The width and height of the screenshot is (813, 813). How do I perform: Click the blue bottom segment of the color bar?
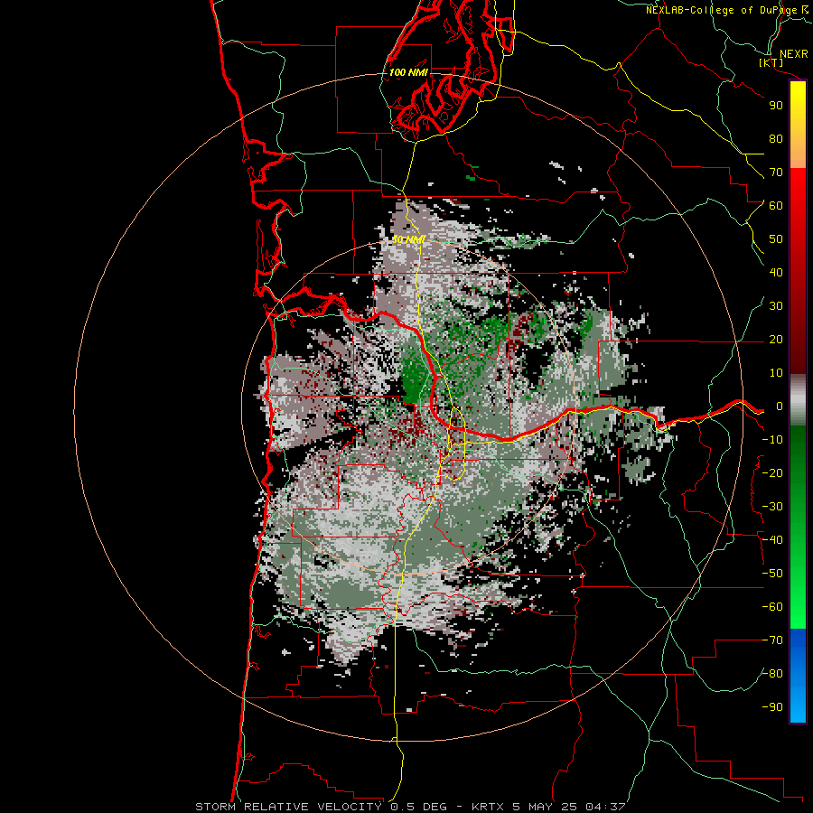pyautogui.click(x=798, y=676)
